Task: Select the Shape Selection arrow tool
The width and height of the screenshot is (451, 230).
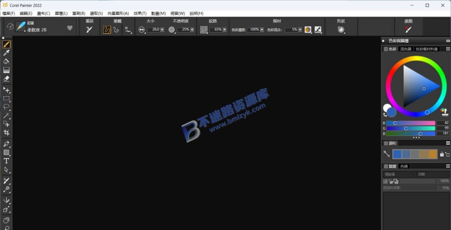Action: (x=6, y=169)
